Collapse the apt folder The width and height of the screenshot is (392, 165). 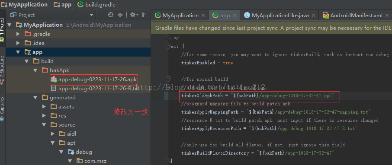[53, 143]
